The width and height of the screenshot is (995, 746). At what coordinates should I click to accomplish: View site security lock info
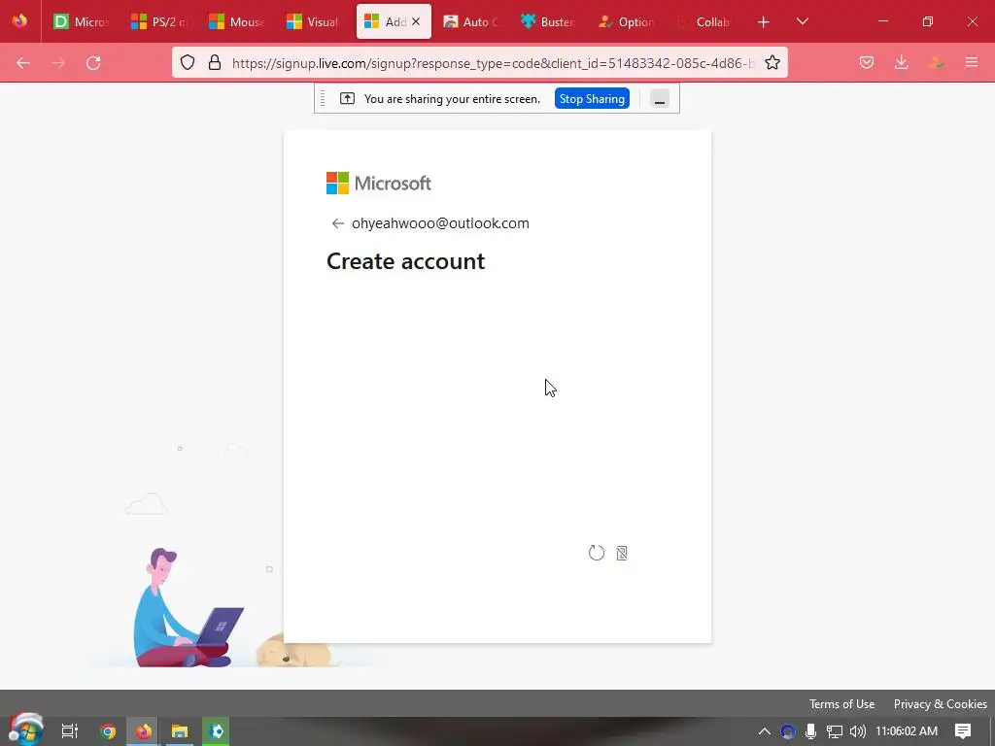click(x=215, y=62)
